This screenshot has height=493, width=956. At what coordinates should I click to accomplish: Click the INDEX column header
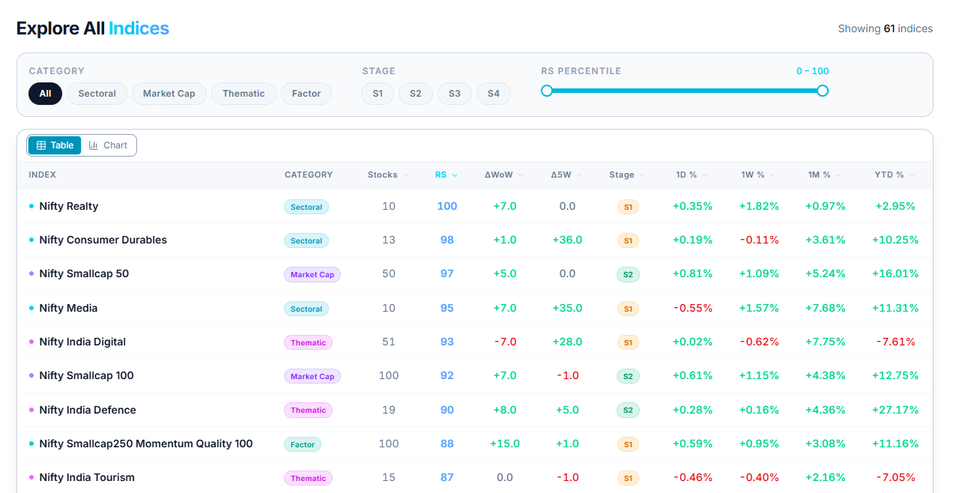[42, 175]
